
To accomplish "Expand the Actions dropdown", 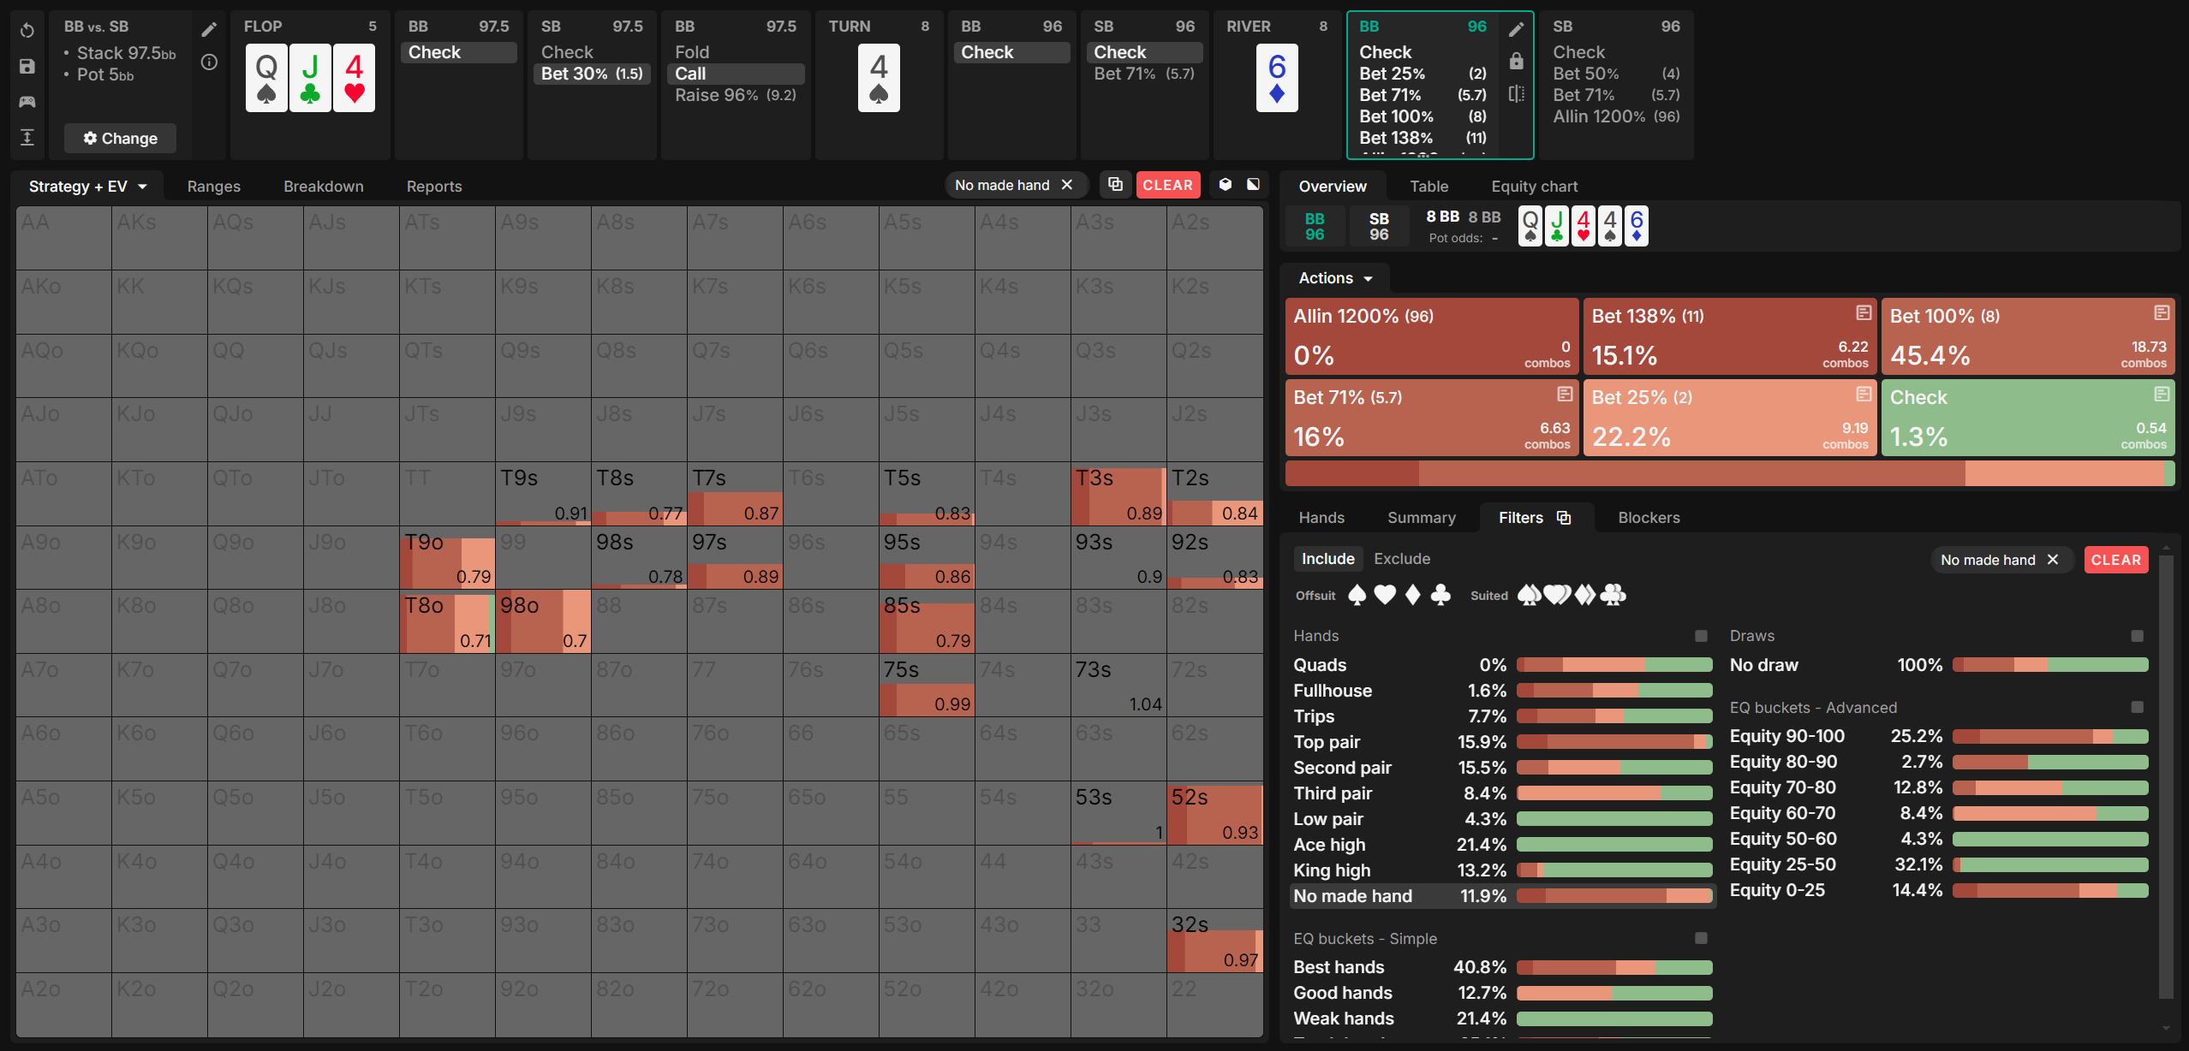I will pyautogui.click(x=1334, y=278).
